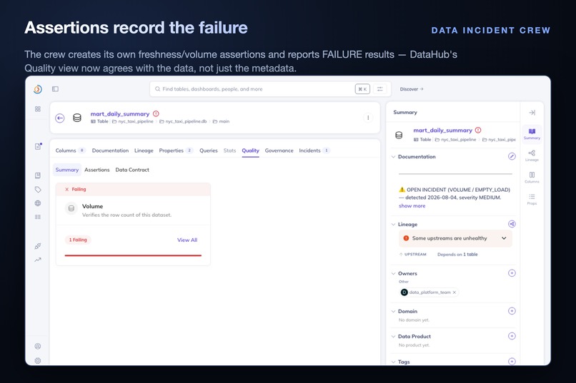Click the DataHub logo icon

pyautogui.click(x=37, y=89)
